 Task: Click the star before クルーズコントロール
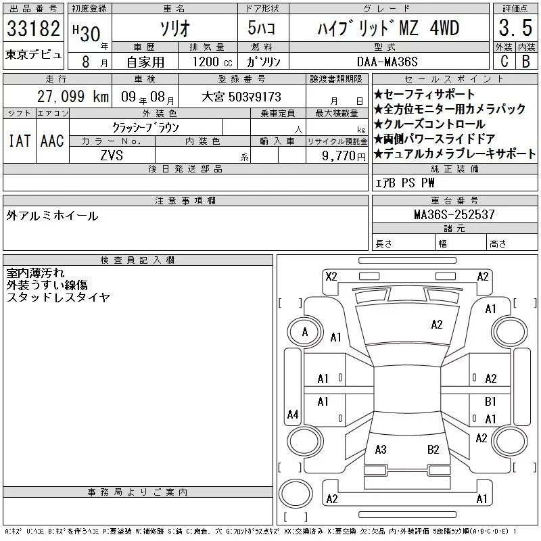point(378,124)
